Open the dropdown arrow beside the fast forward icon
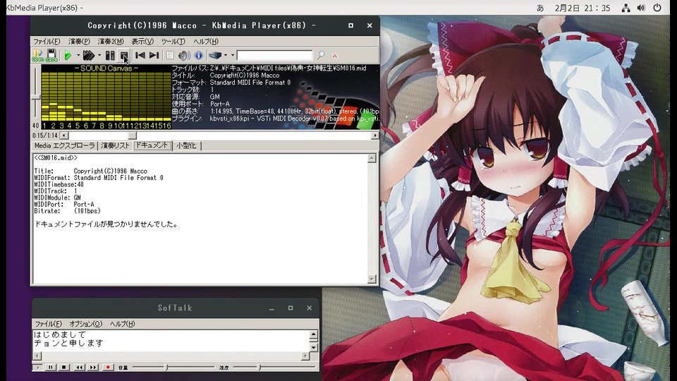 pos(99,55)
